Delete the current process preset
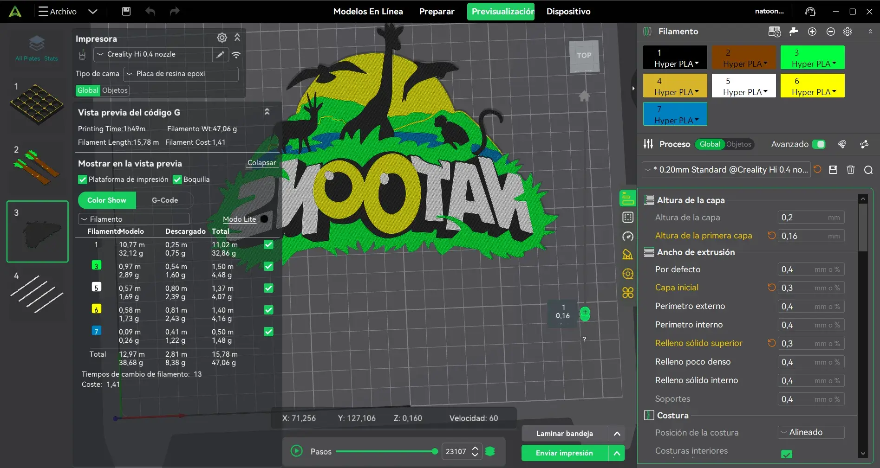The image size is (880, 468). point(851,170)
